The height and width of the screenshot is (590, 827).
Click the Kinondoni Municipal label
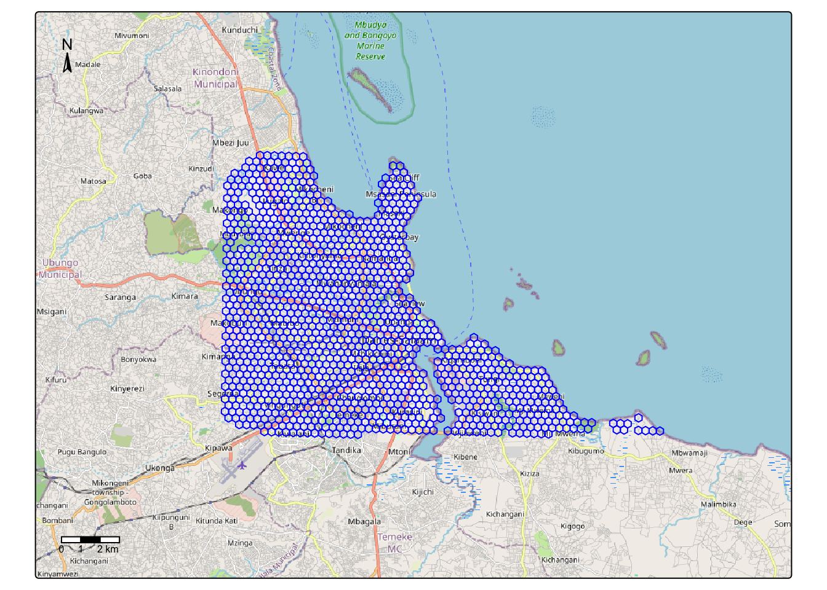click(215, 78)
